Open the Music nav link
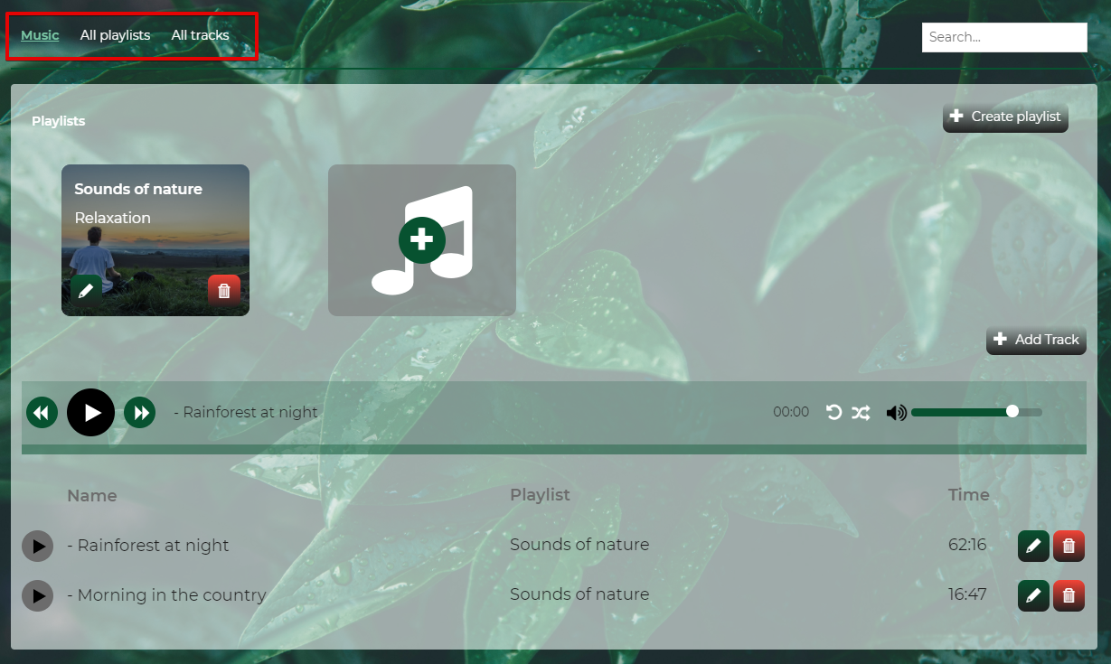This screenshot has width=1111, height=664. click(40, 35)
